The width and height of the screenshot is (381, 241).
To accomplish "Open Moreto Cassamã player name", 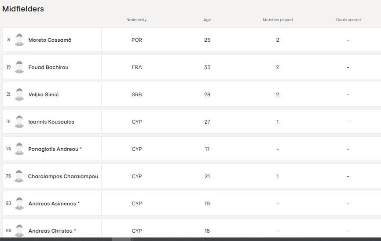I will pyautogui.click(x=50, y=40).
